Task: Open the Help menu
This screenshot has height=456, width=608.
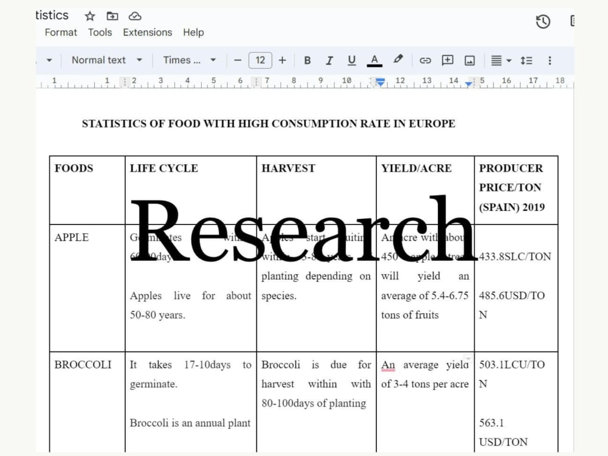Action: click(193, 33)
